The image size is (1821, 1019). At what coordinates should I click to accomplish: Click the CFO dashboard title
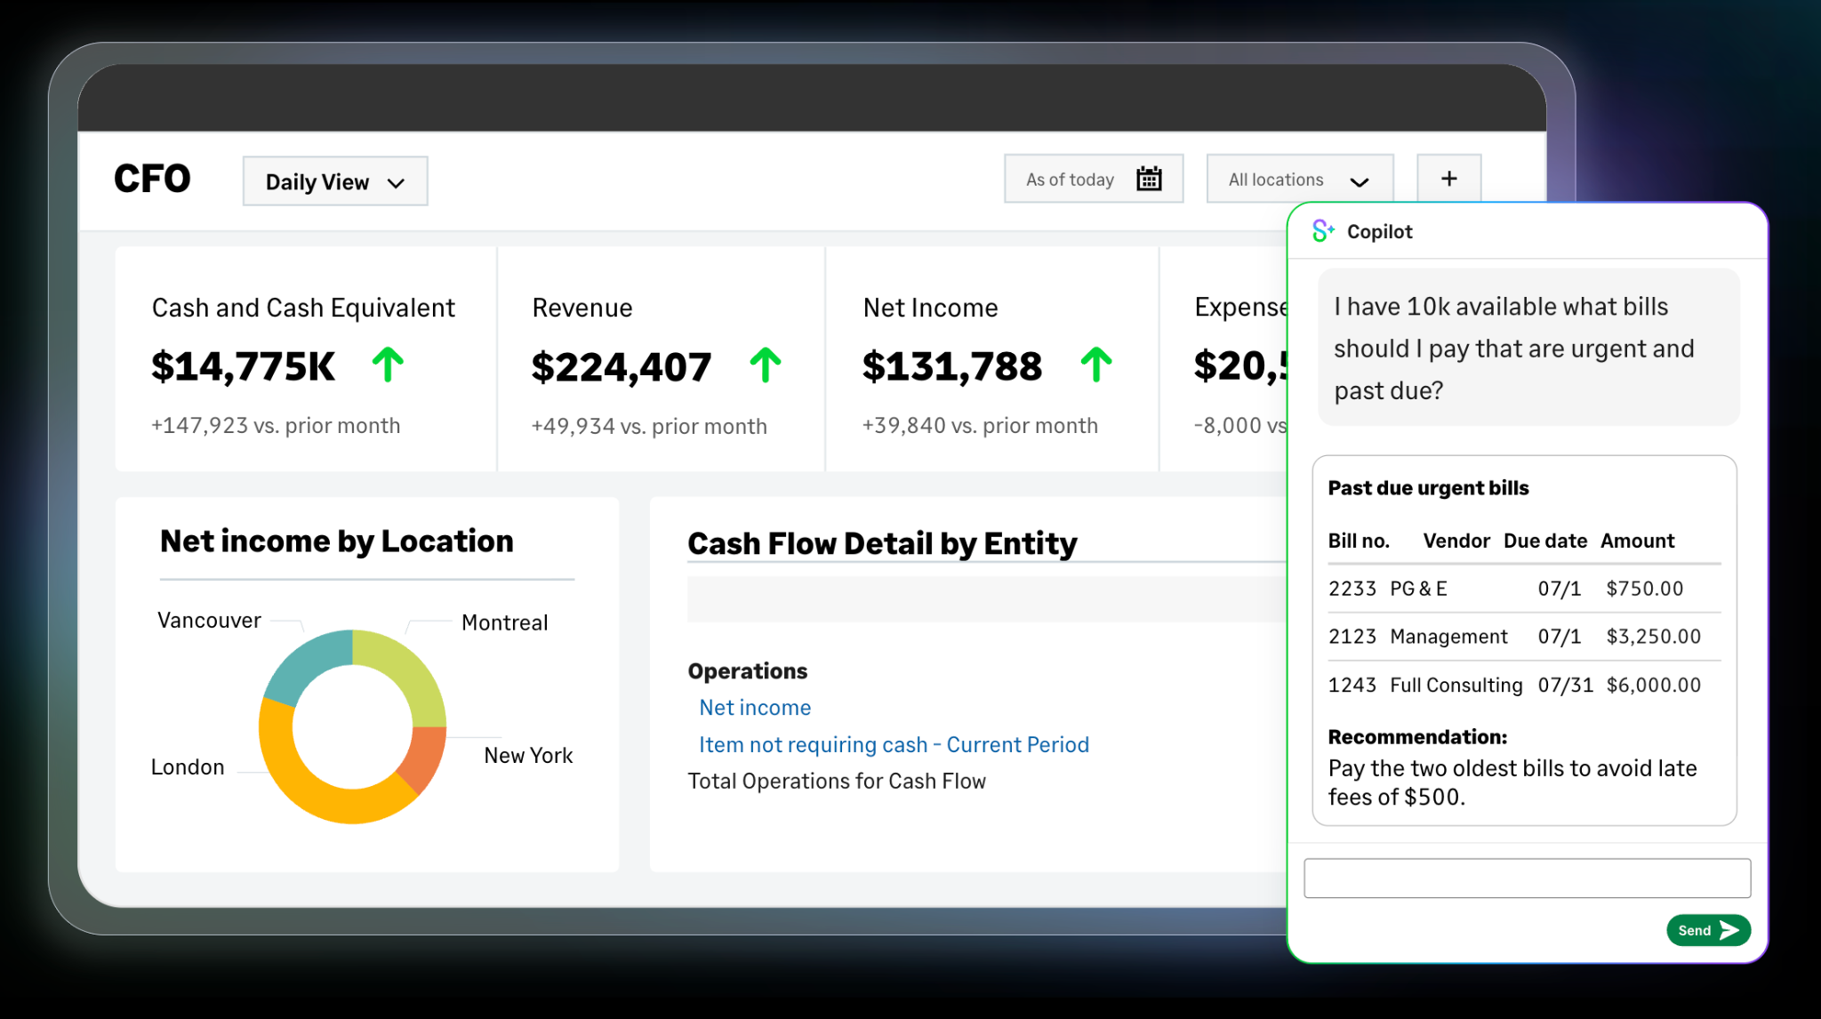152,179
